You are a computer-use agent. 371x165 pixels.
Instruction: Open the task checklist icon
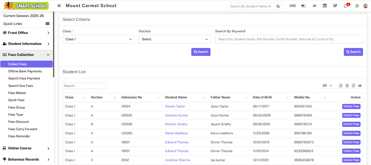pos(335,6)
